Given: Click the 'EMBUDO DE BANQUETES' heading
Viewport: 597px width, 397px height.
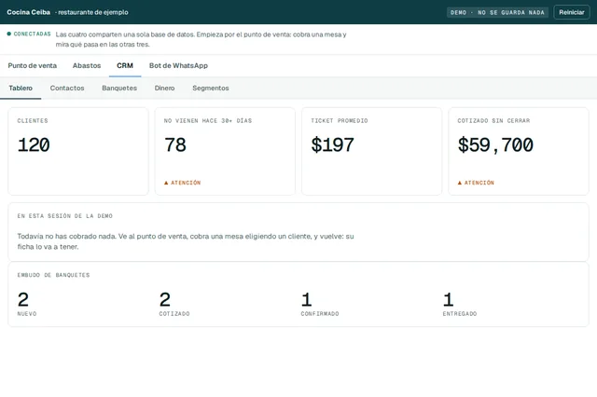Looking at the screenshot, I should [x=54, y=275].
